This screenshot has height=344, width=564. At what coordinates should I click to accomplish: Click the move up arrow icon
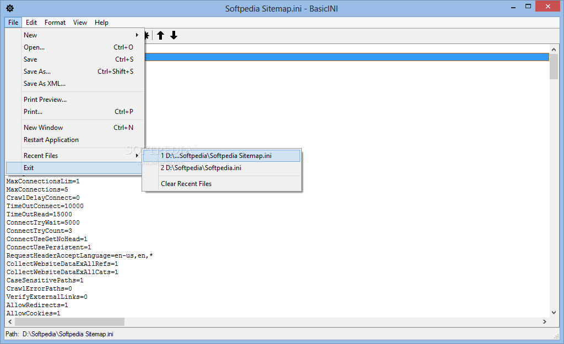[x=160, y=35]
